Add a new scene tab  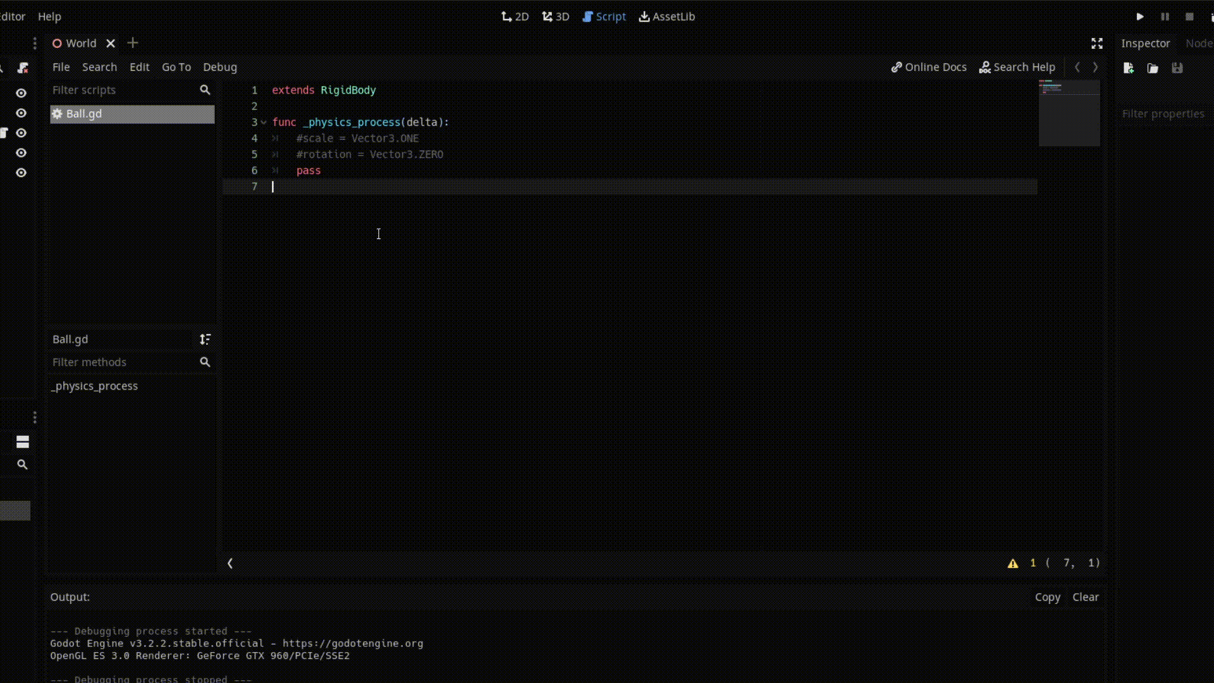point(133,43)
